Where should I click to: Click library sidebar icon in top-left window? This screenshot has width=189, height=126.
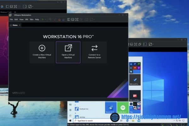click(x=7, y=6)
